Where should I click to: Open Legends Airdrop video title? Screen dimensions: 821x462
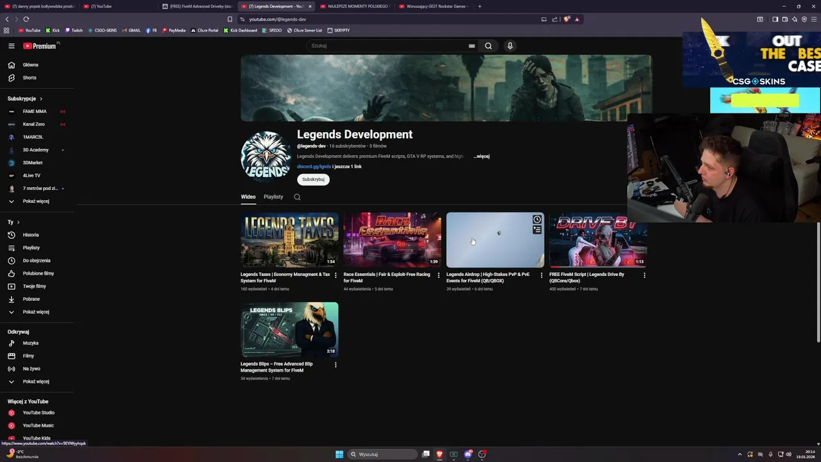click(x=487, y=277)
